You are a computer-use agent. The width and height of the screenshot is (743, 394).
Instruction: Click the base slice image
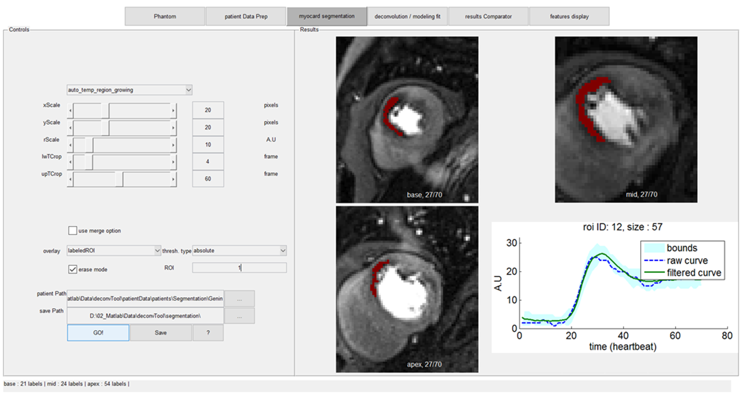(407, 120)
